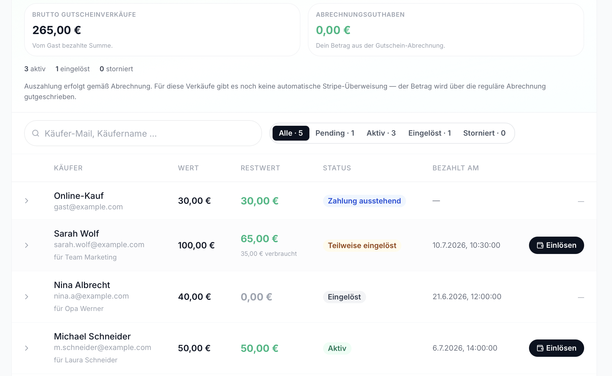This screenshot has width=612, height=376.
Task: Filter by Storniert · 0
Action: coord(484,133)
